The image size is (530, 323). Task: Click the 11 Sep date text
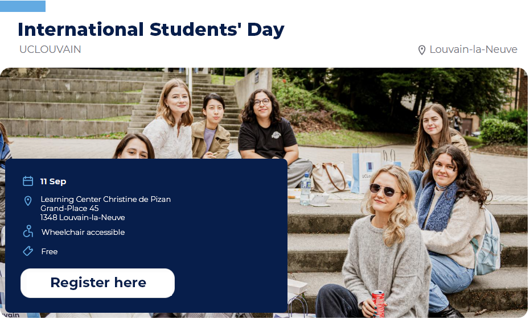coord(54,181)
